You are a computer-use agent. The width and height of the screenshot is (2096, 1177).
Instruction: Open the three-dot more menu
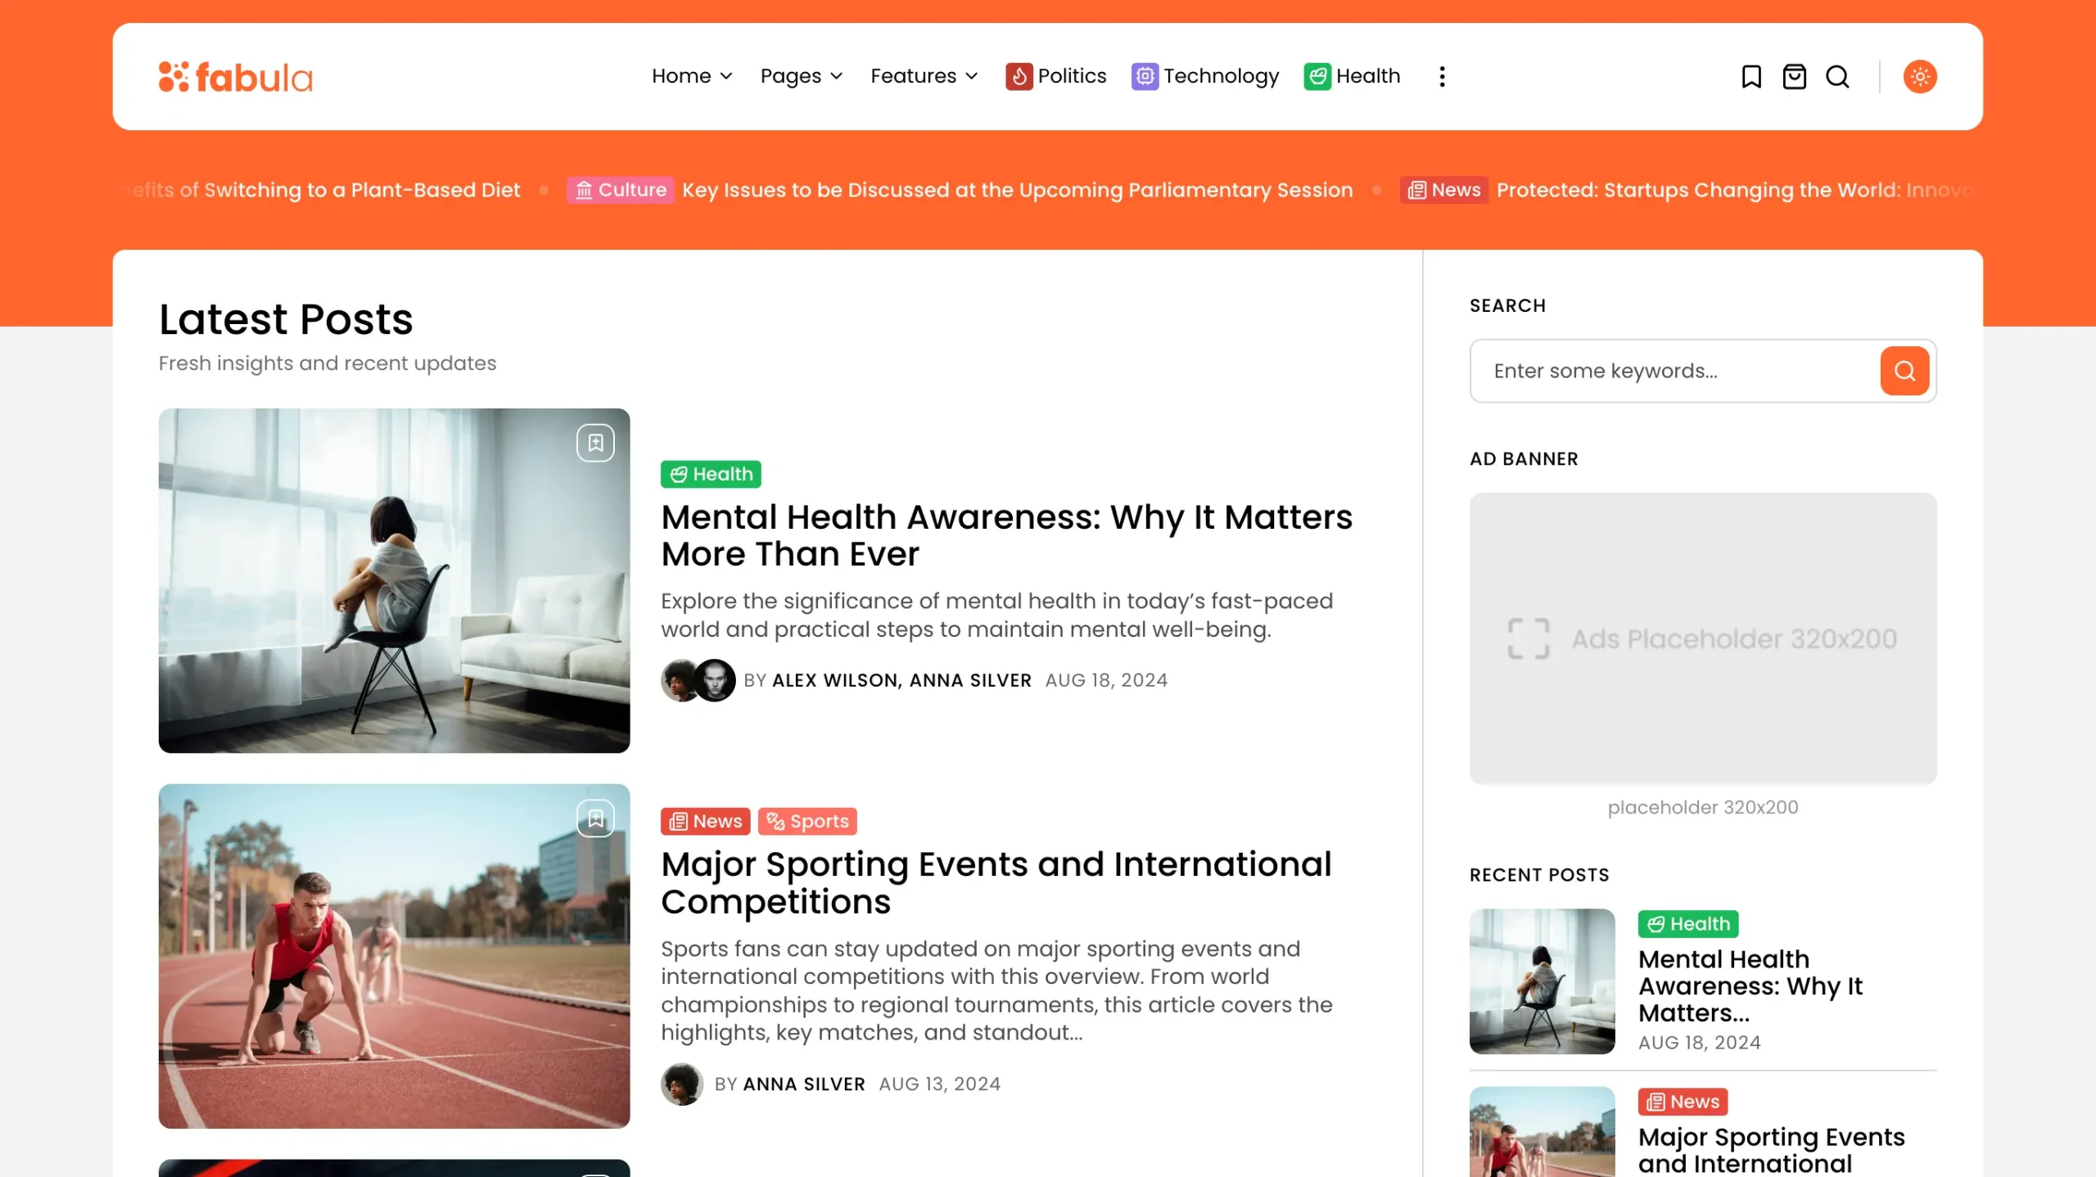1442,76
